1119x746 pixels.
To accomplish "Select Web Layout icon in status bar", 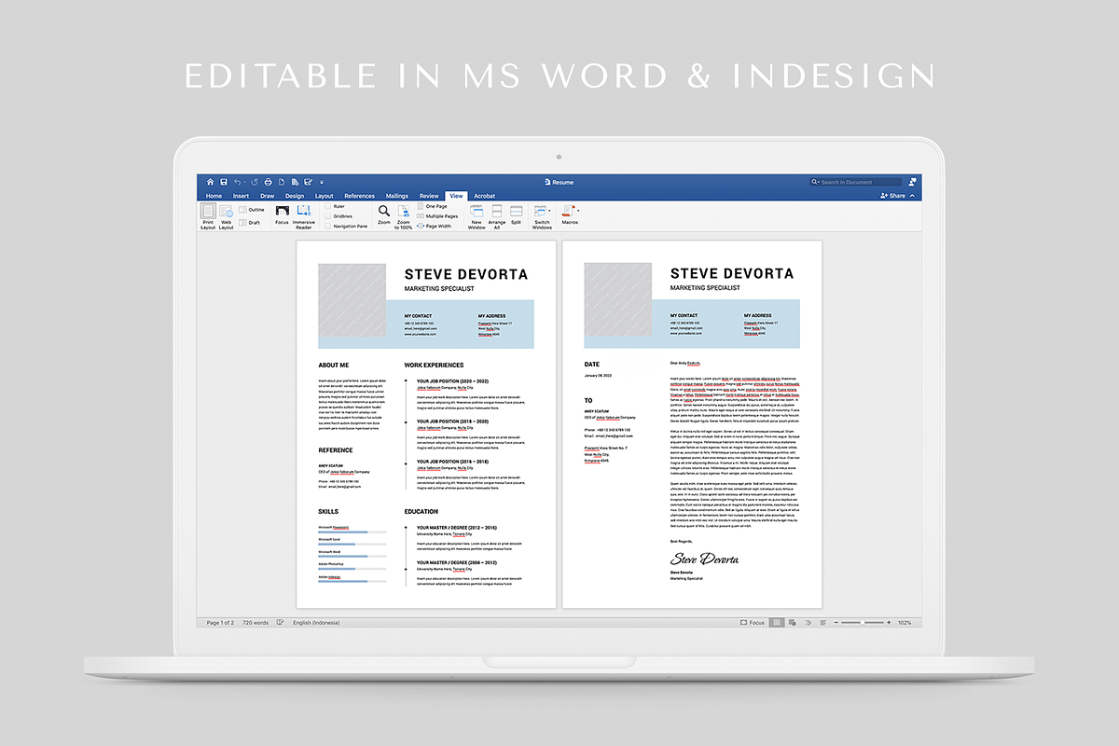I will click(792, 623).
